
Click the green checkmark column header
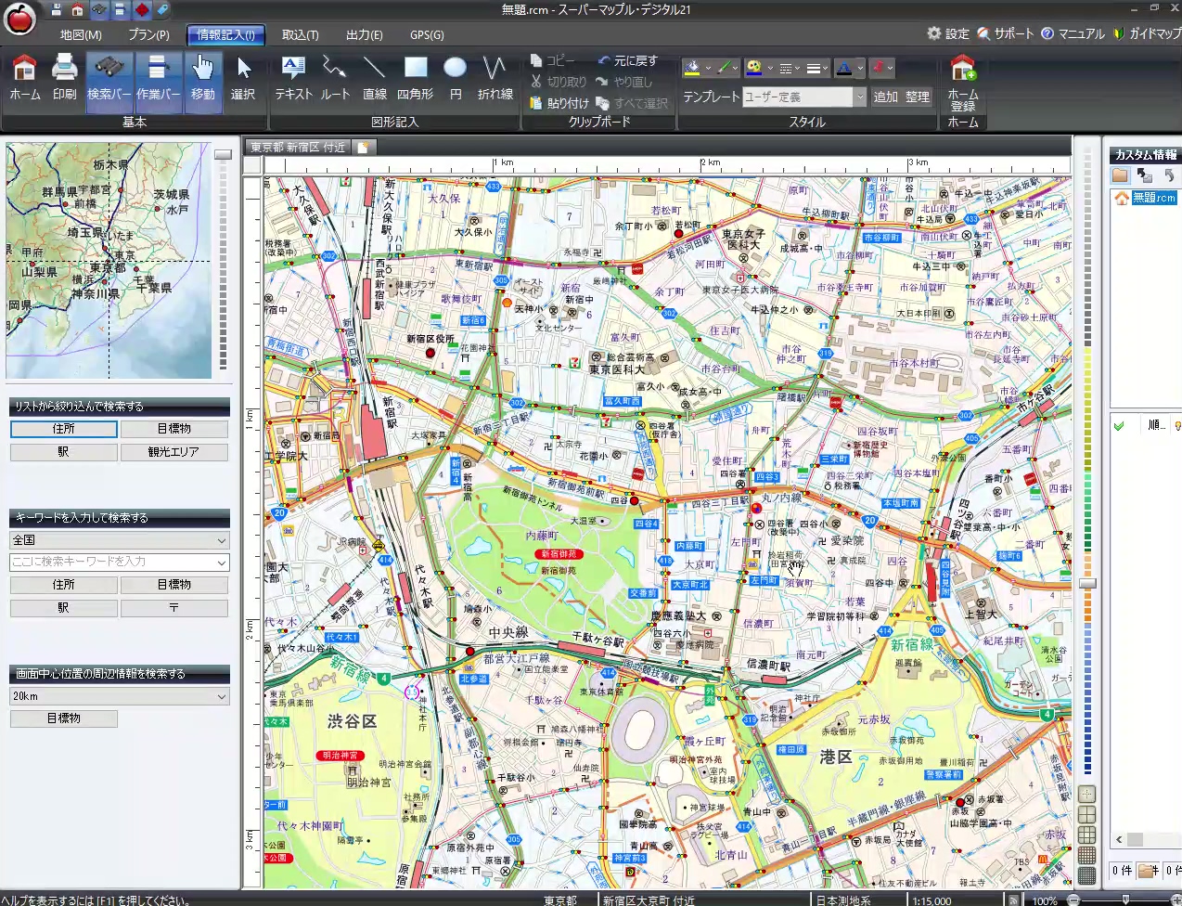tap(1119, 425)
